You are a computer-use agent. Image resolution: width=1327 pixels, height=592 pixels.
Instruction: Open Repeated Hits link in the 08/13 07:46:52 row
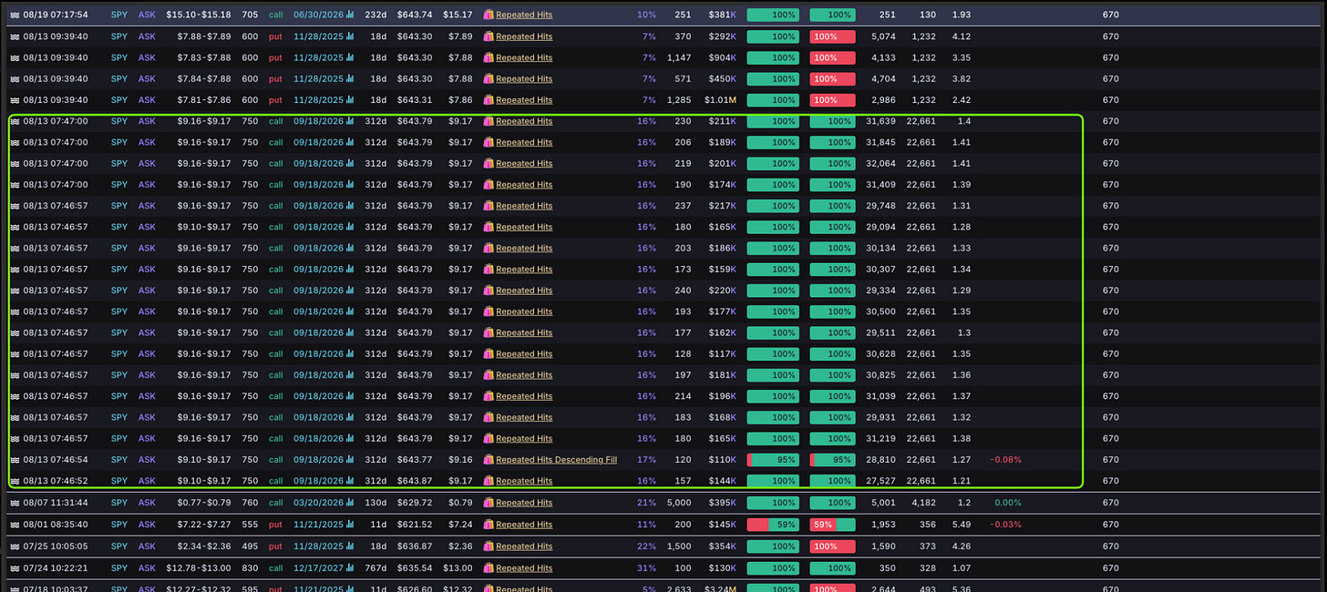[x=524, y=481]
